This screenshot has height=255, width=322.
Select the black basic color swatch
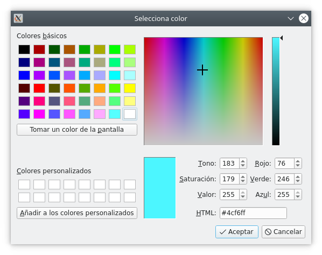click(x=24, y=49)
